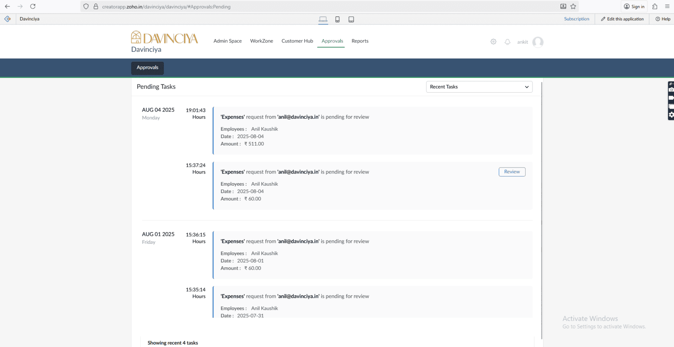Open the Subscription link
Screen dimensions: 674x347
(576, 19)
